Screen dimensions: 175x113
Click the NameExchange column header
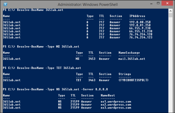point(129,53)
